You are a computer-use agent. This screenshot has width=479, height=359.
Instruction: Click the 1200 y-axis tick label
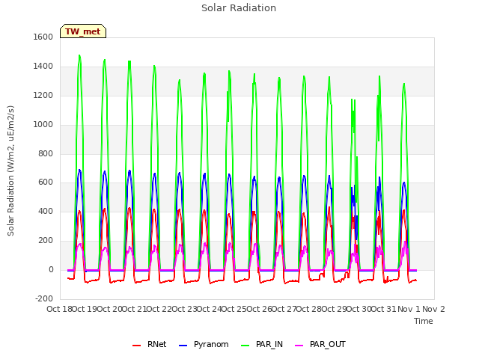43,96
